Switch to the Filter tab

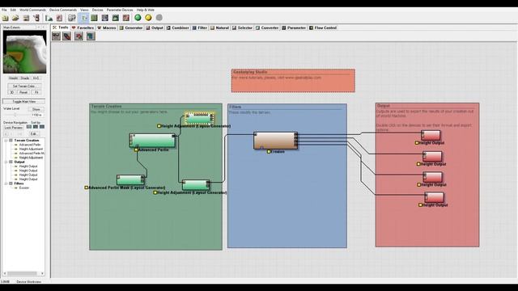click(x=200, y=28)
